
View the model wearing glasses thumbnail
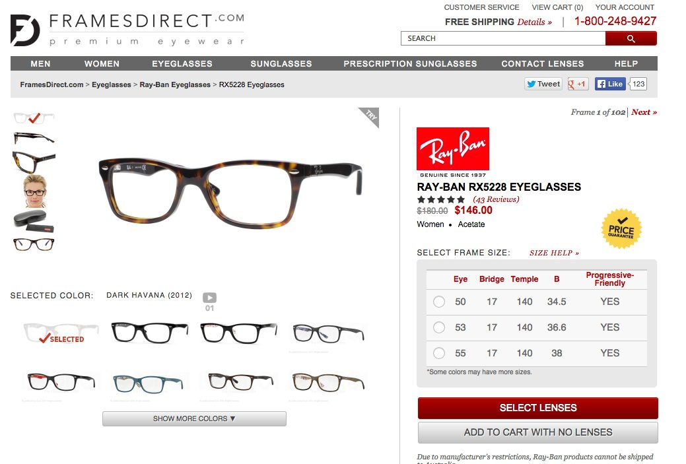click(x=34, y=191)
